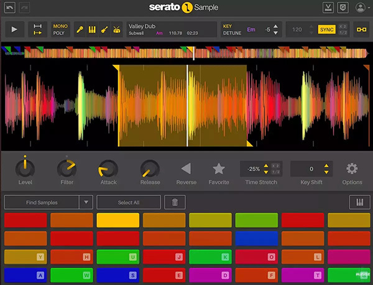Trigger the blue pad labeled A

[25, 275]
